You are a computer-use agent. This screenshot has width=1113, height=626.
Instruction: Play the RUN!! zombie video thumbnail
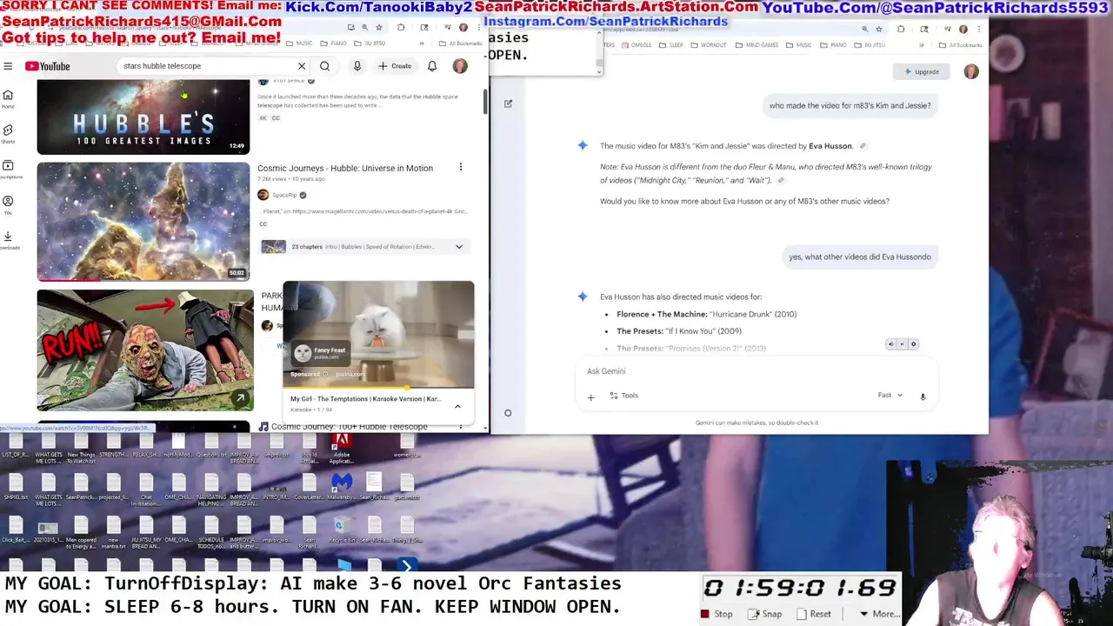point(145,350)
